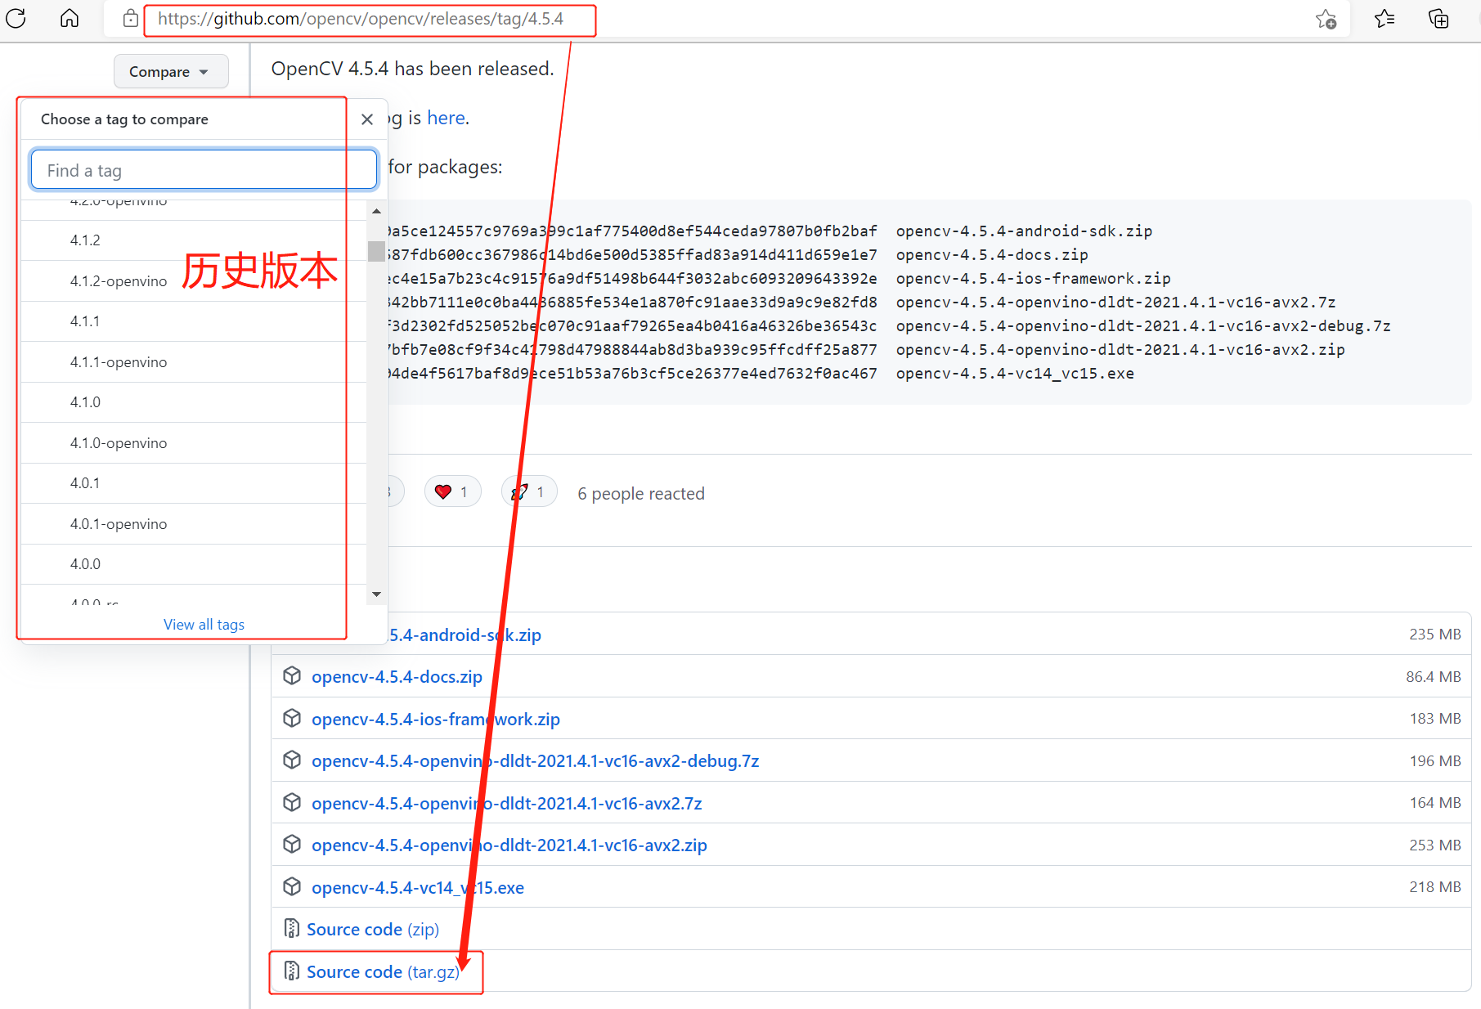The width and height of the screenshot is (1481, 1009).
Task: Toggle the heart reaction
Action: tap(452, 491)
